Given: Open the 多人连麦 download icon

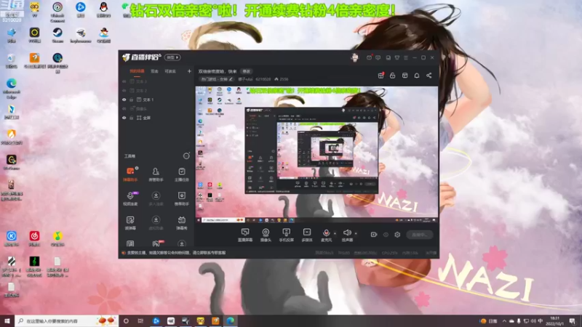Looking at the screenshot, I should [156, 198].
